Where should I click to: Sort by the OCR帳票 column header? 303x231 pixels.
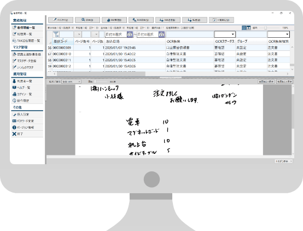(x=190, y=42)
